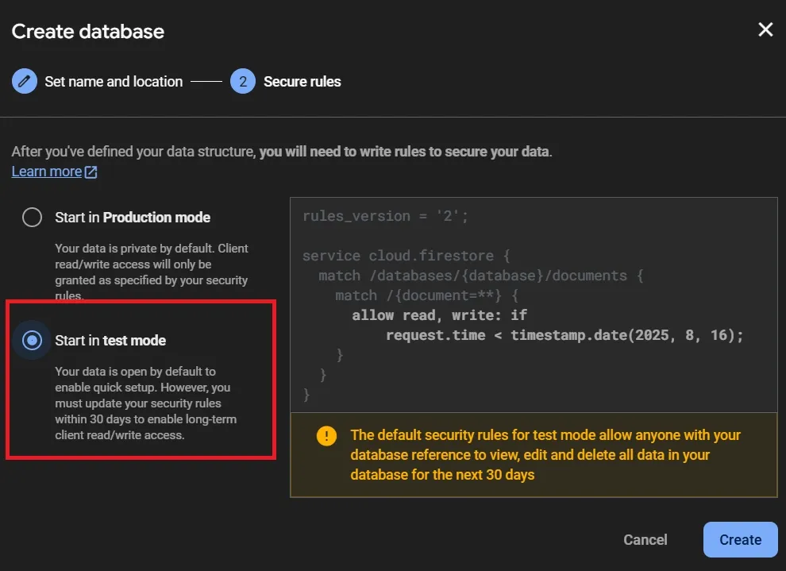Screen dimensions: 786x571
Task: Select the Production mode radio button
Action: 32,217
